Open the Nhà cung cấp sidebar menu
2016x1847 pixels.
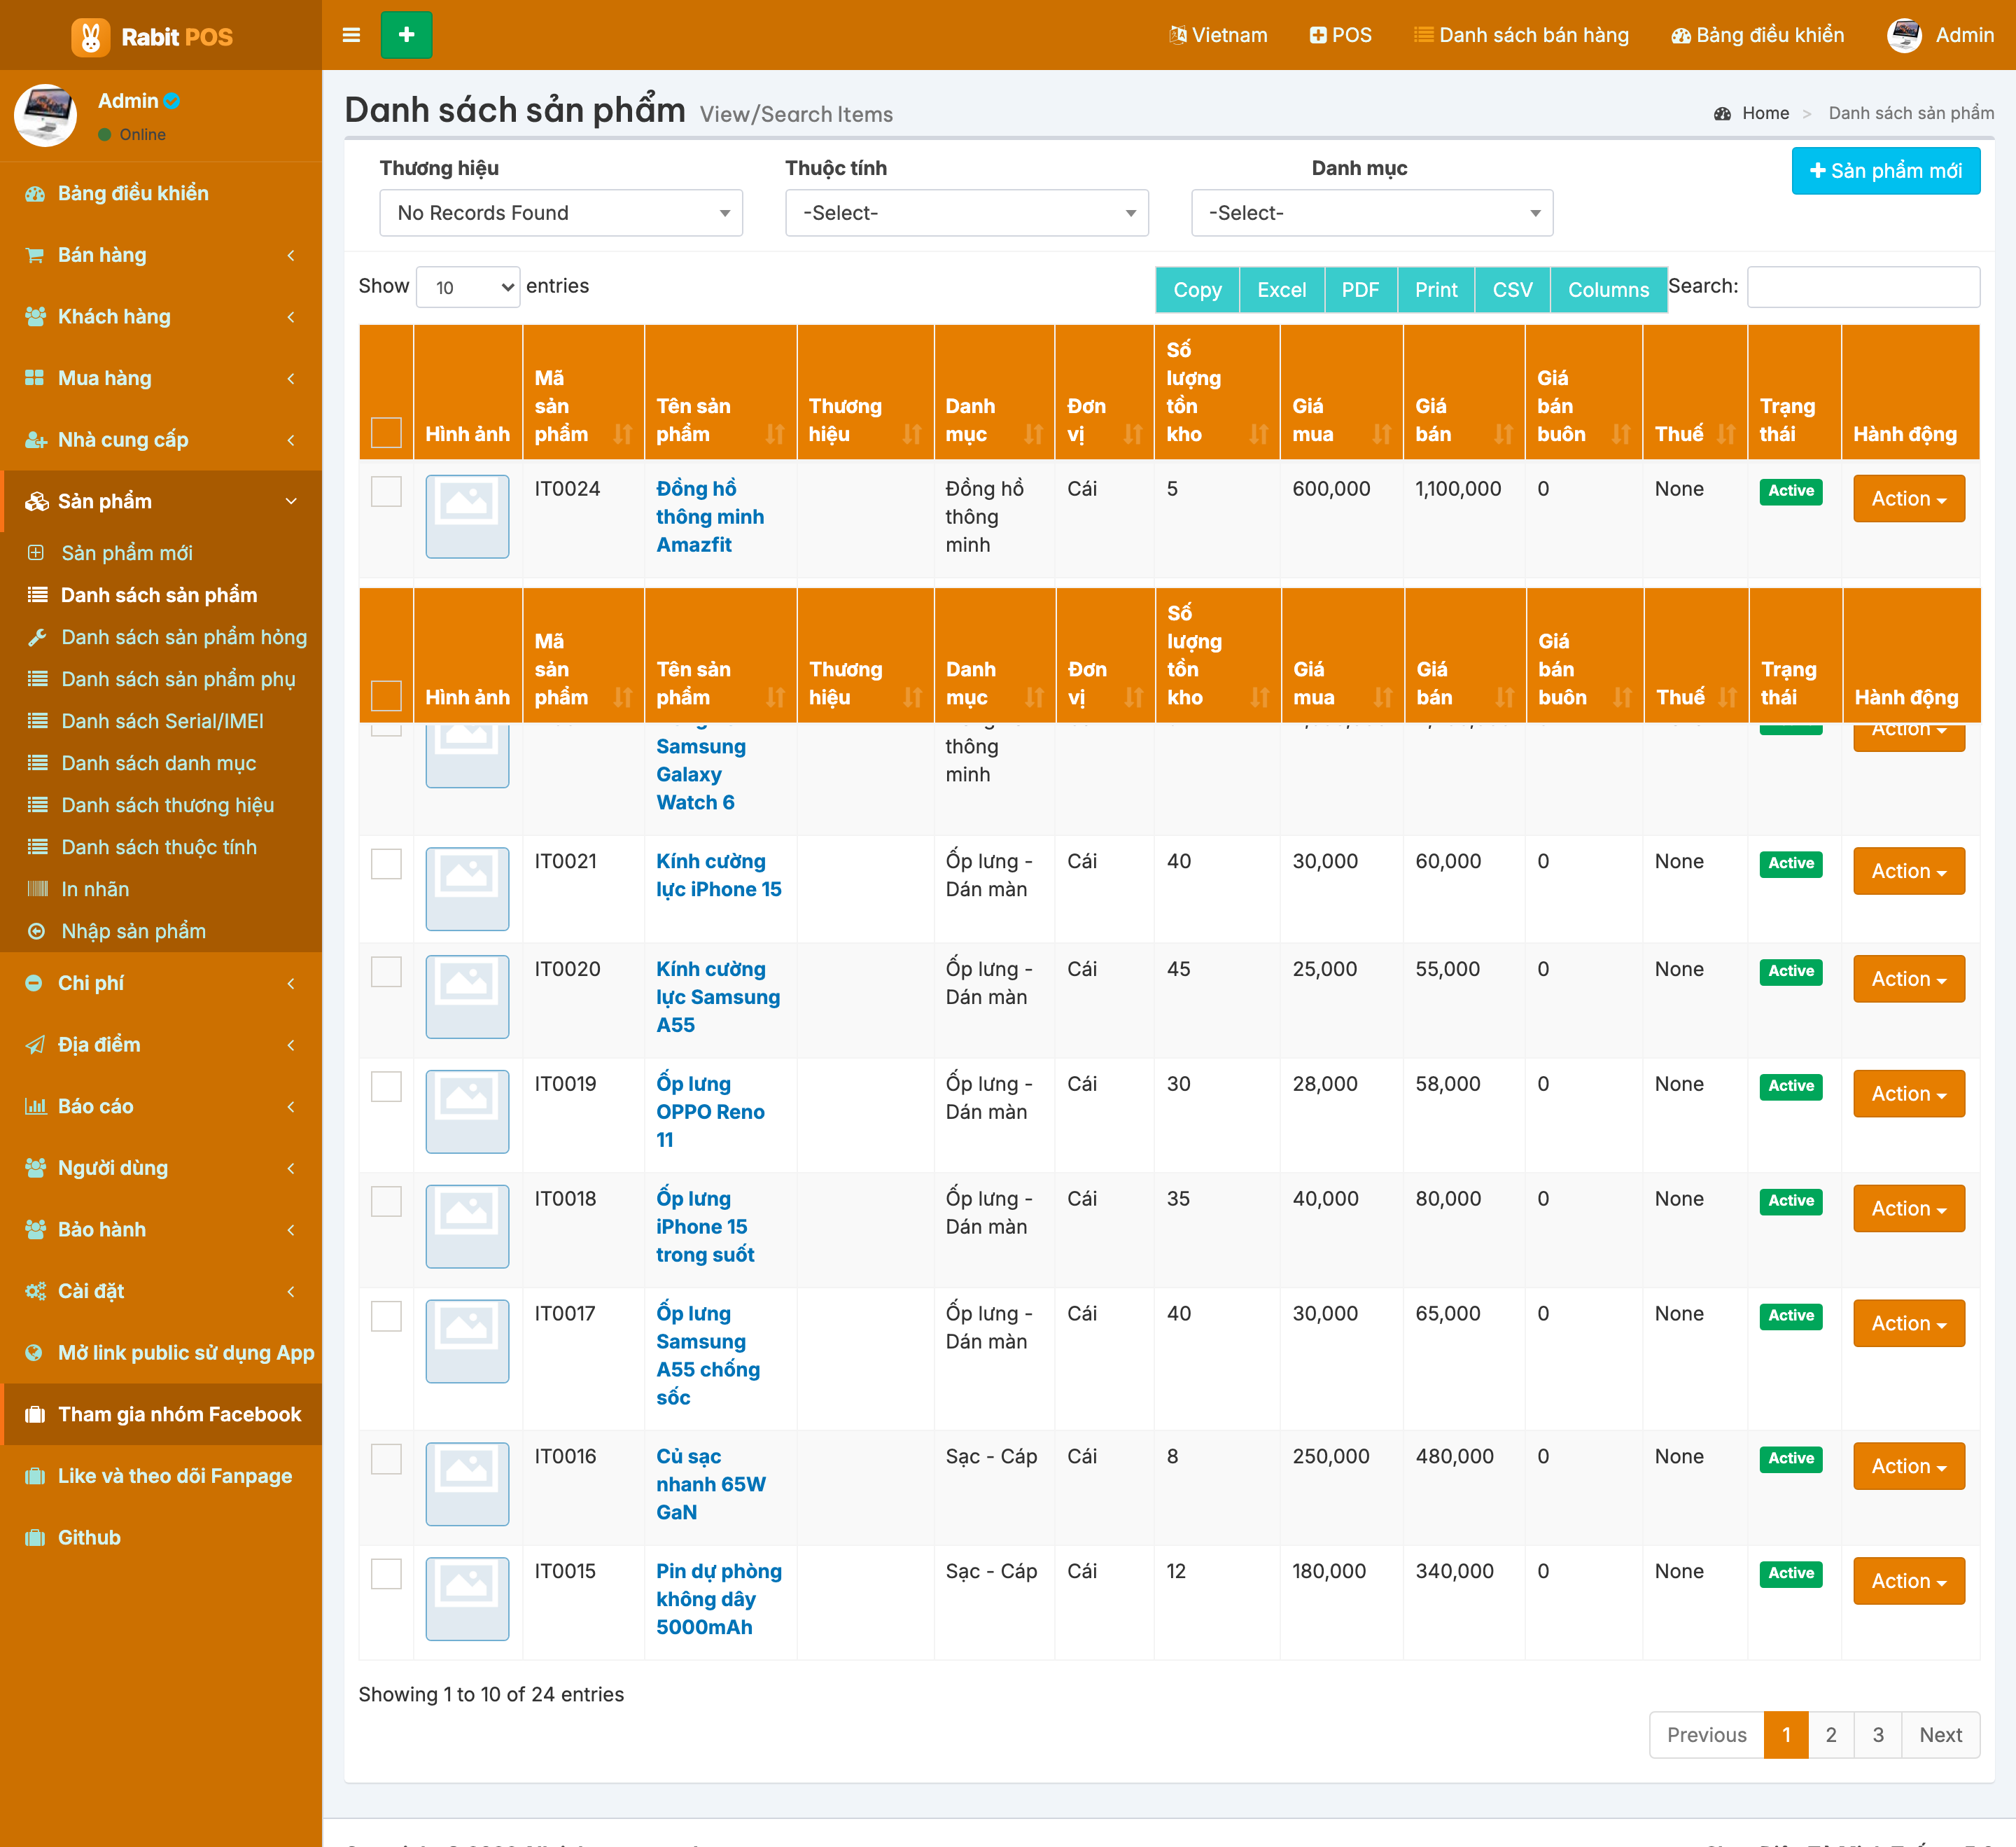tap(161, 440)
